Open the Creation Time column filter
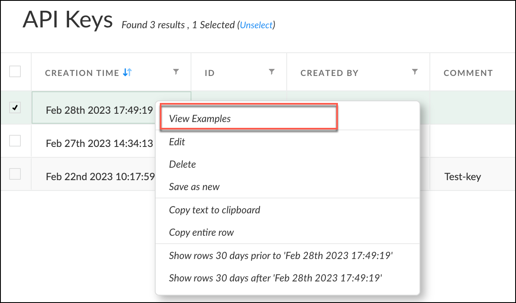 coord(176,72)
